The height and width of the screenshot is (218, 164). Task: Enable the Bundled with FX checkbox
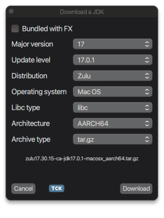click(x=15, y=29)
